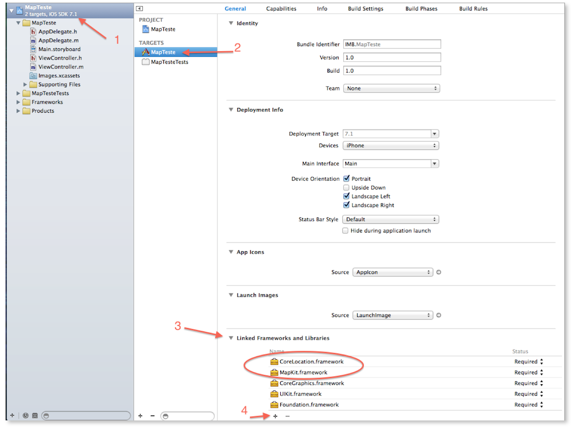Click the CoreLocation.framework toolbox icon
Viewport: 572px width, 430px height.
[275, 361]
